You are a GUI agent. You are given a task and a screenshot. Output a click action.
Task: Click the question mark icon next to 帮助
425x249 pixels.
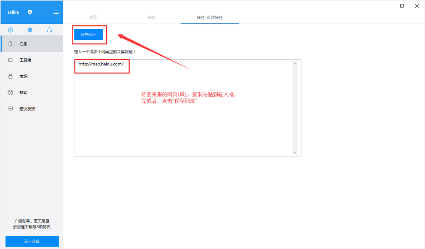point(10,92)
